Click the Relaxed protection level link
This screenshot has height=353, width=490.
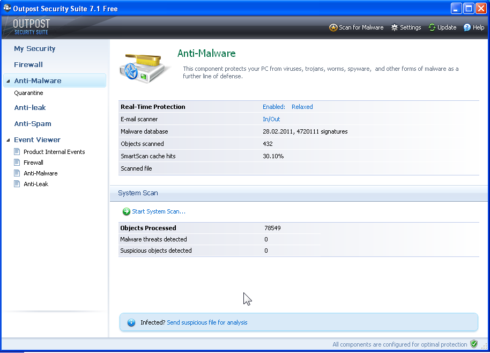(302, 107)
